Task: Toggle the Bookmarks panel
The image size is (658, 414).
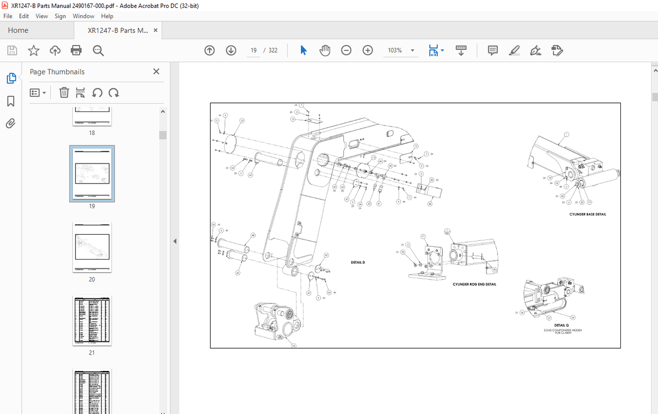Action: 11,101
